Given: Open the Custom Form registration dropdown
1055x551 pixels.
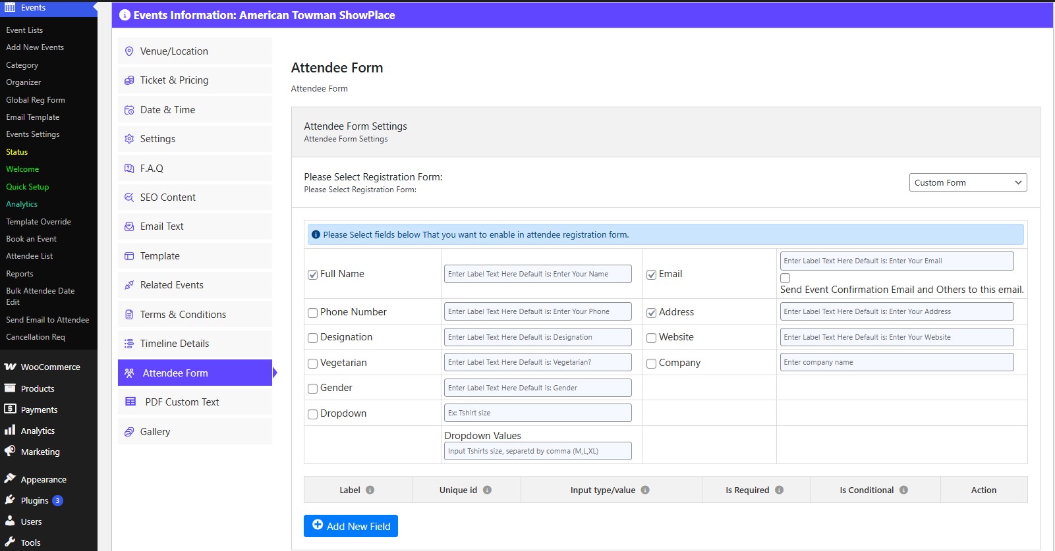Looking at the screenshot, I should point(967,182).
